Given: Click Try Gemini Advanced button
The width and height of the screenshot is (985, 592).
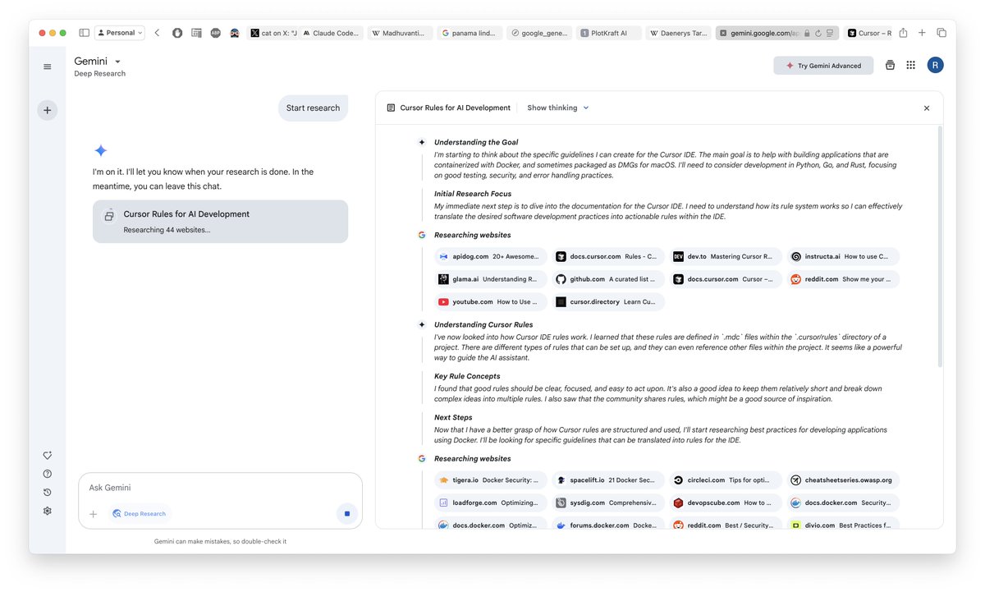Looking at the screenshot, I should pyautogui.click(x=823, y=66).
